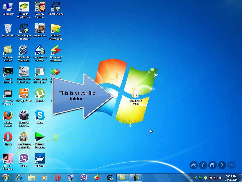242x182 pixels.
Task: Select the CommView for WiFi shortcut
Action: [40, 53]
